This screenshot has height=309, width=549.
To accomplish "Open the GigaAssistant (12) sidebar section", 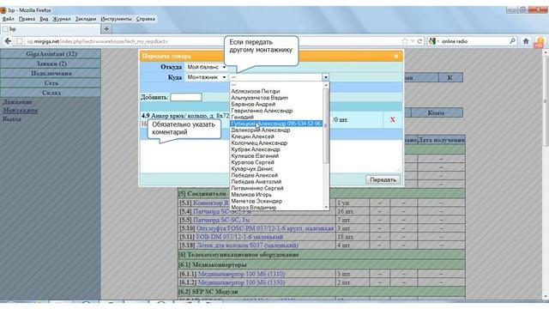I will (51, 54).
